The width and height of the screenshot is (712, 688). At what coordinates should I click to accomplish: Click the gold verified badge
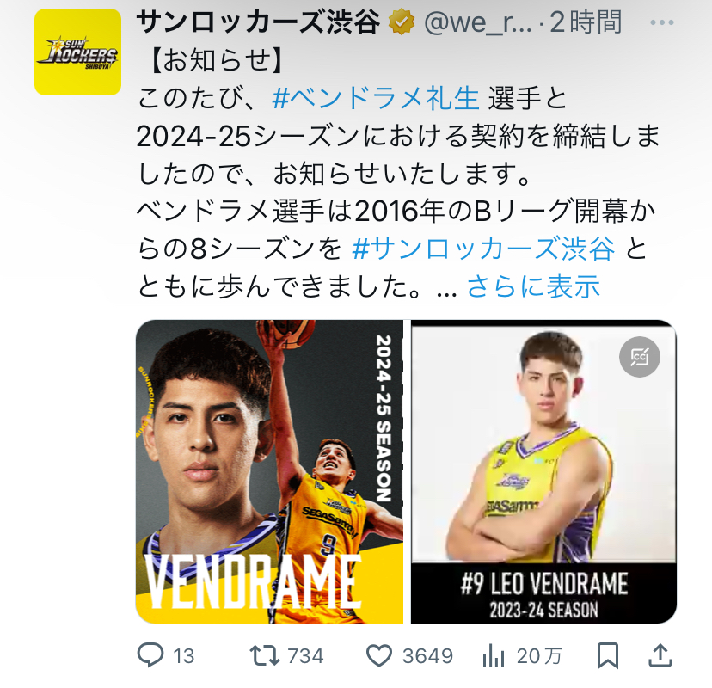point(402,21)
